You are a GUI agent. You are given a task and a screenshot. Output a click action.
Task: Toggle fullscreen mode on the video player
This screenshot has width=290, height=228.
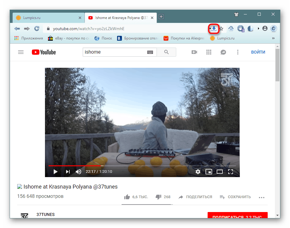tap(231, 171)
